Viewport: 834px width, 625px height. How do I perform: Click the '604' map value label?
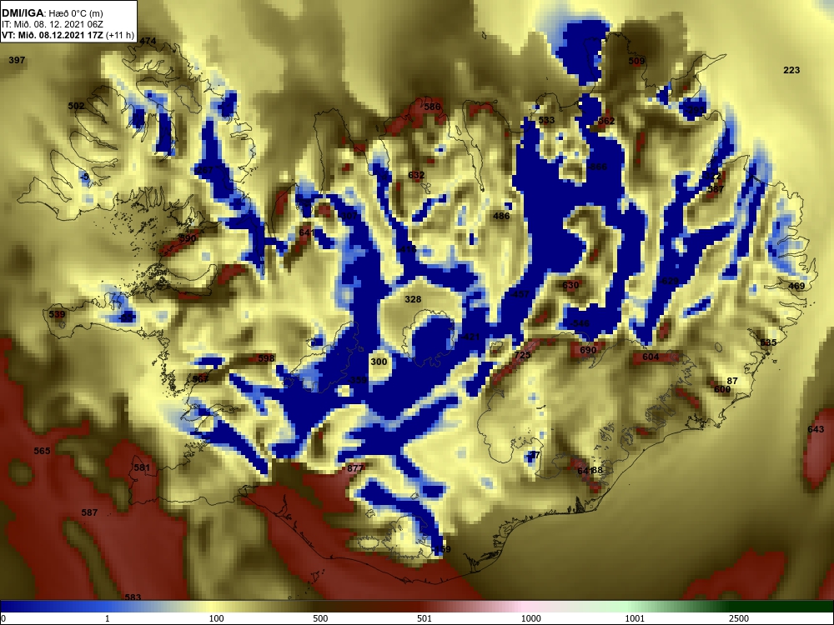651,357
